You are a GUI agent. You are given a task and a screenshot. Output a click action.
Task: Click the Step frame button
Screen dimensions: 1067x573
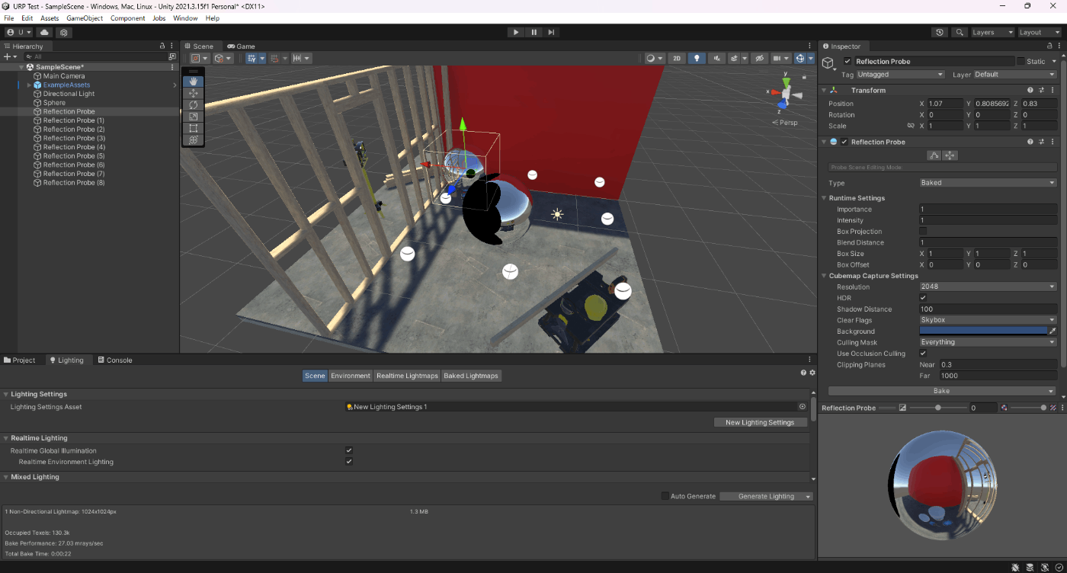click(x=551, y=32)
